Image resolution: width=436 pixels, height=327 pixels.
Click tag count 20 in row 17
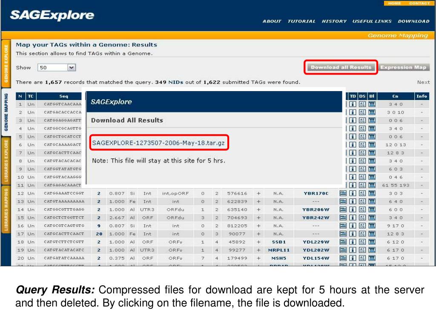pyautogui.click(x=99, y=234)
